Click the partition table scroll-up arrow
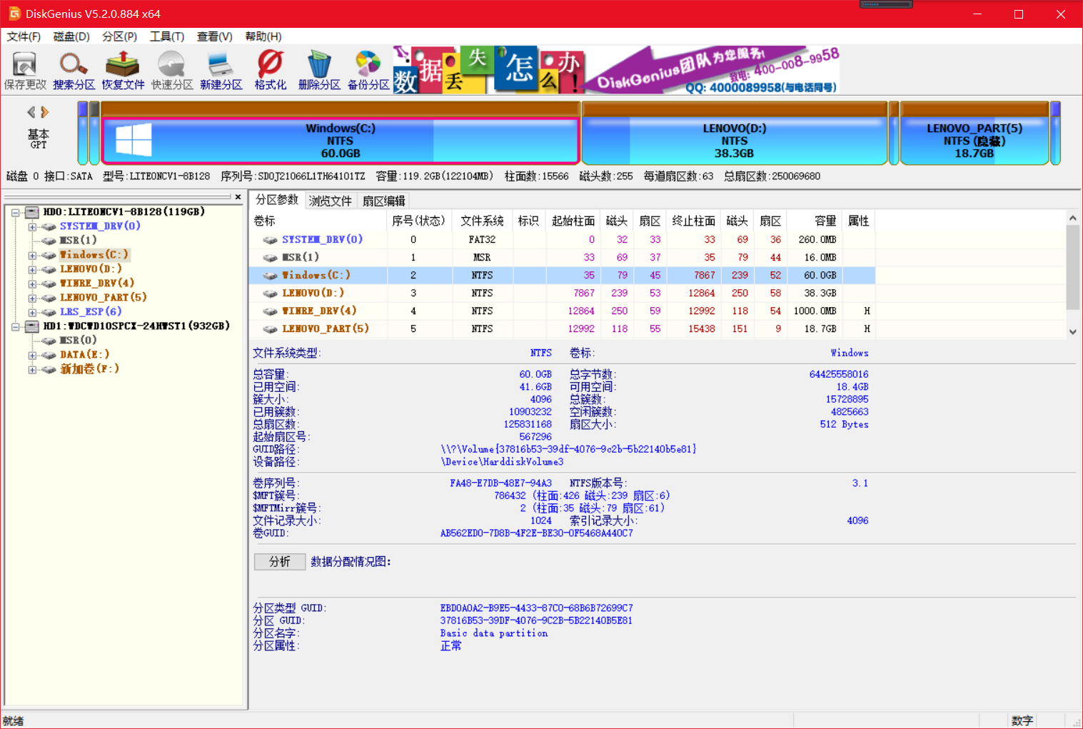The width and height of the screenshot is (1083, 729). click(x=1072, y=218)
